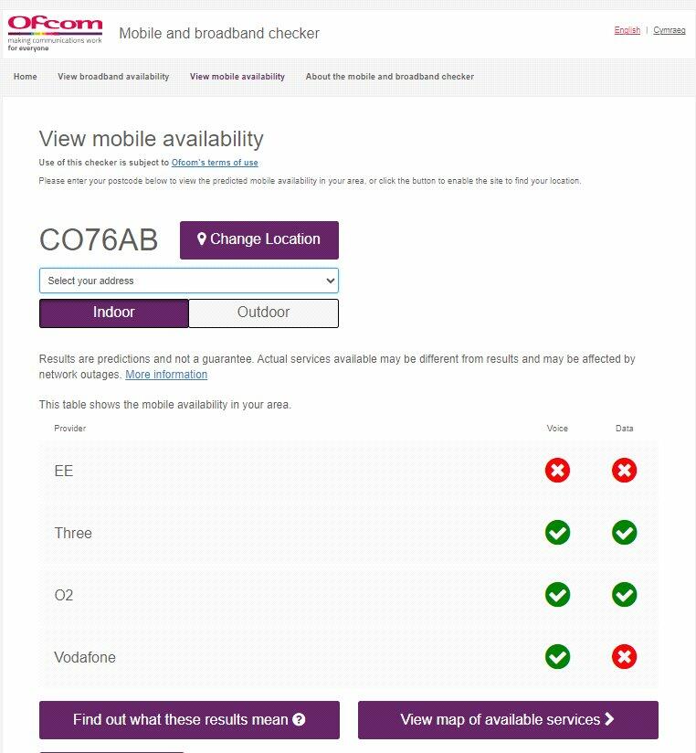The height and width of the screenshot is (753, 696).
Task: Open About the mobile and broadband checker
Action: (x=390, y=77)
